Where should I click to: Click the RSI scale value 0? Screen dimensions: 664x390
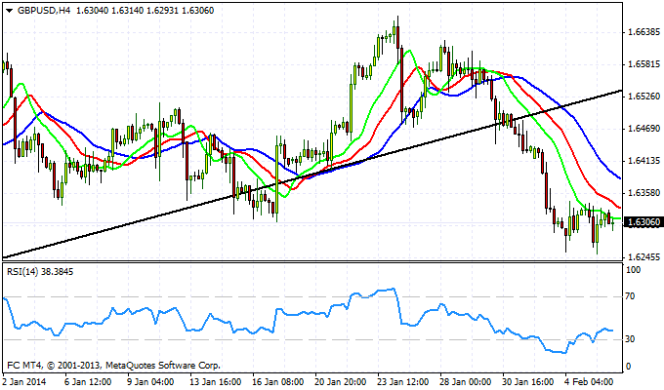tap(628, 367)
